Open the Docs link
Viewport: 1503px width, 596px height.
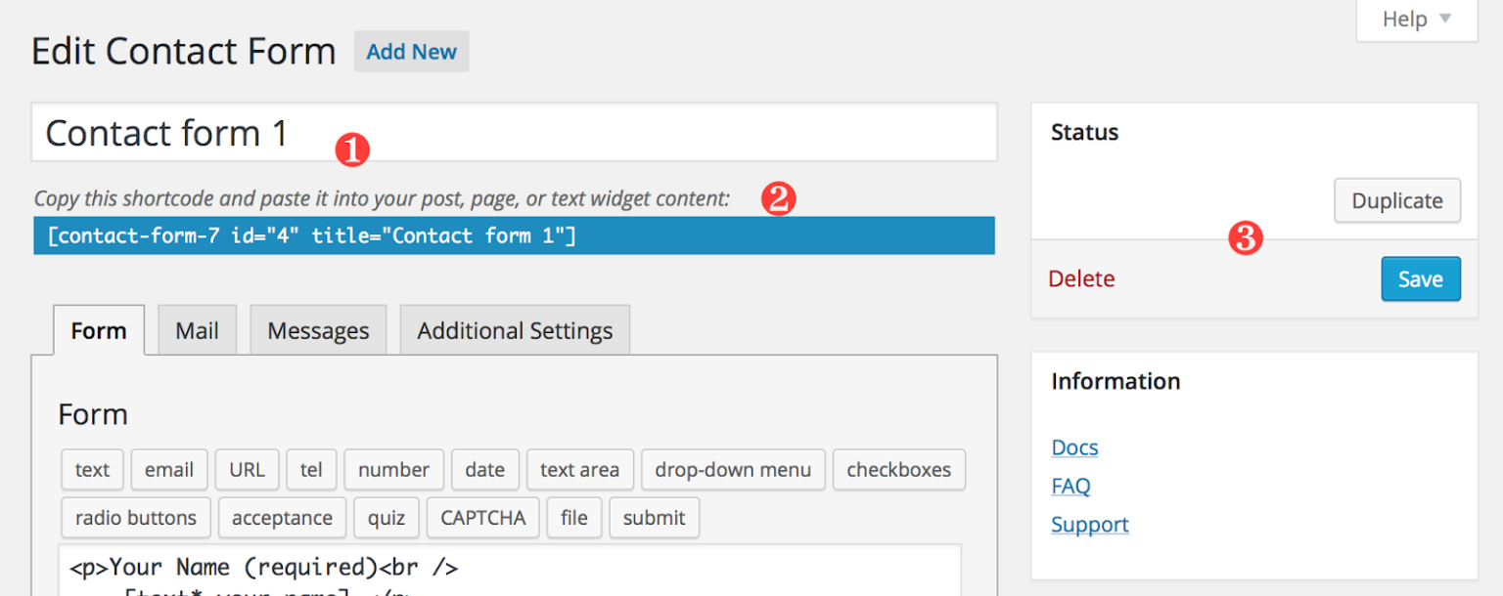tap(1074, 447)
